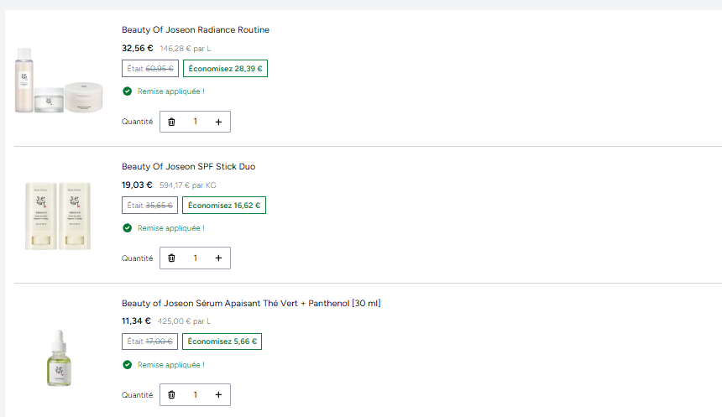Click the Économisez 5,66 € badge
This screenshot has width=722, height=417.
click(x=222, y=341)
